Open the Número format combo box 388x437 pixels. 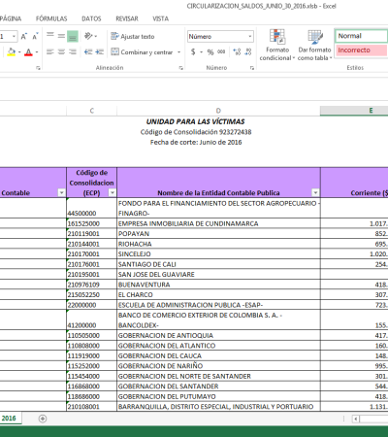click(220, 37)
